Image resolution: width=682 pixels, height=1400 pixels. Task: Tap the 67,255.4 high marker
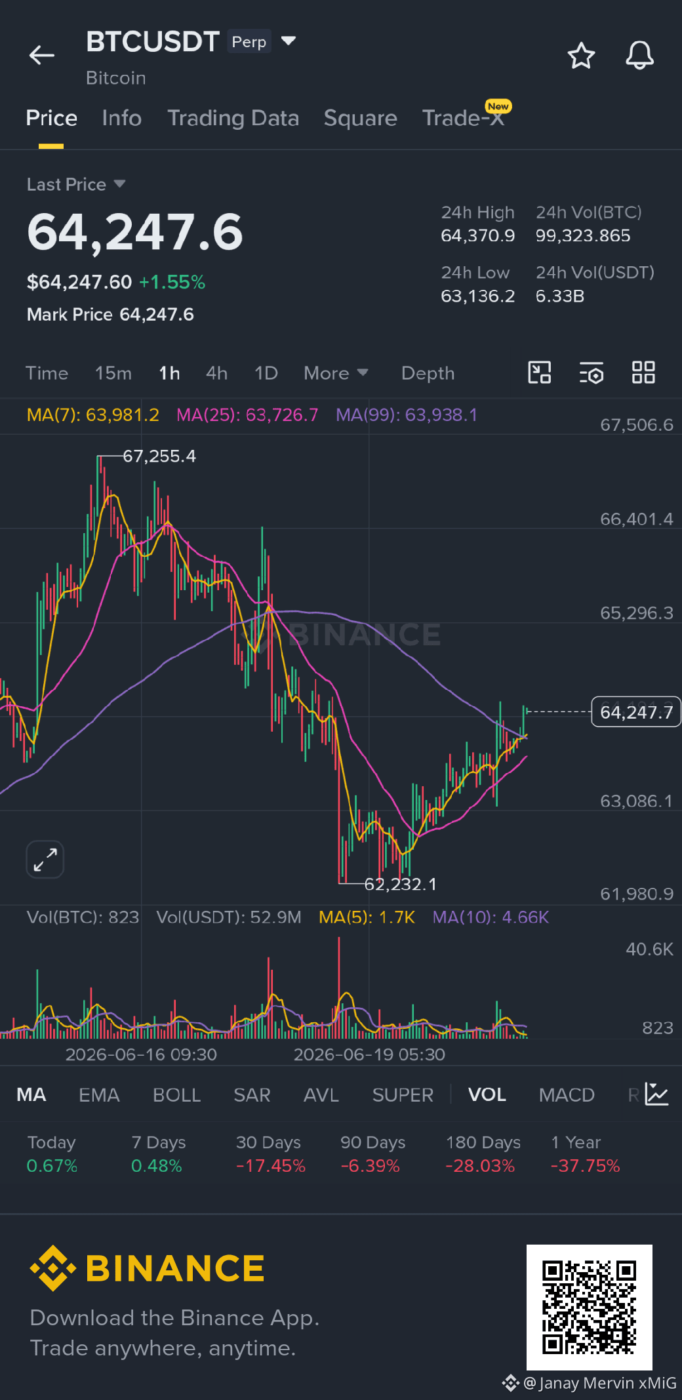pos(159,456)
